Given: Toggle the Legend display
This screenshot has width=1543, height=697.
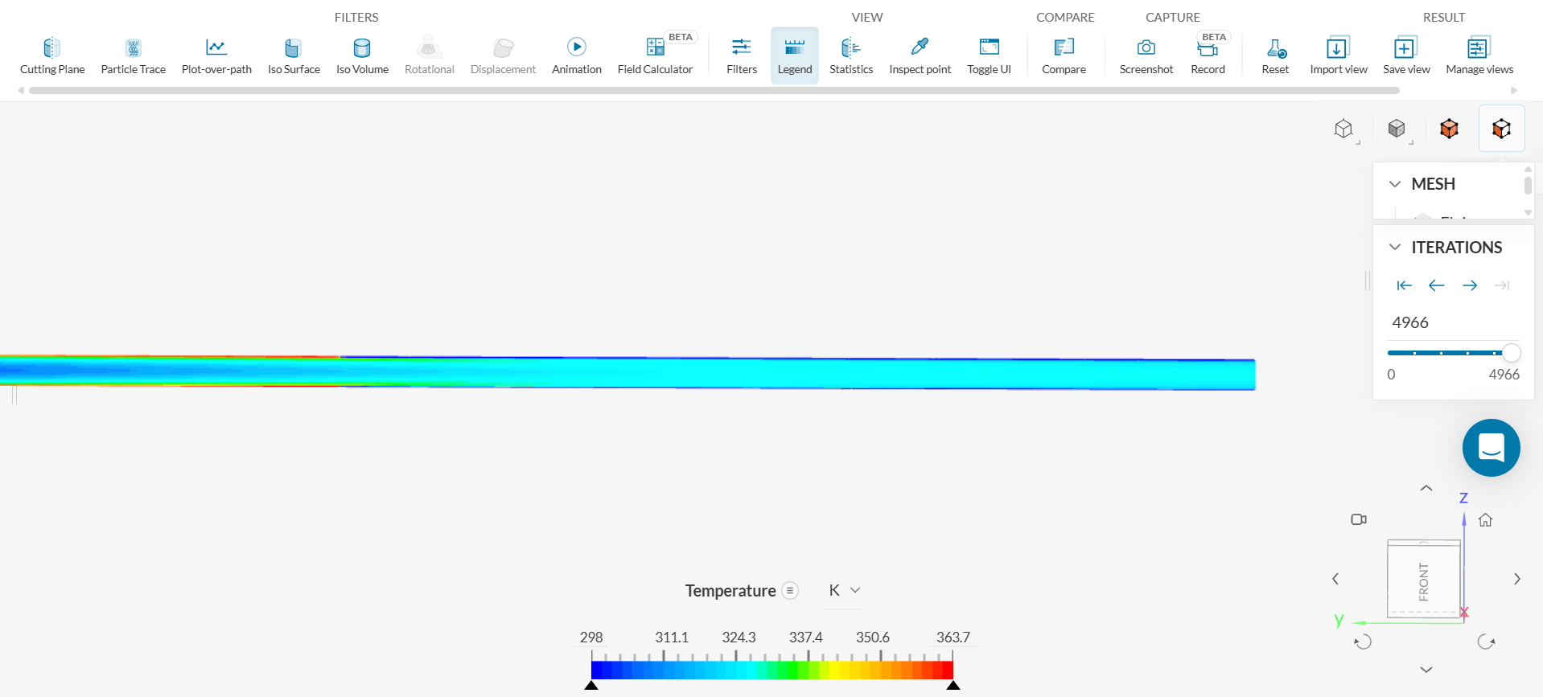Looking at the screenshot, I should 795,56.
